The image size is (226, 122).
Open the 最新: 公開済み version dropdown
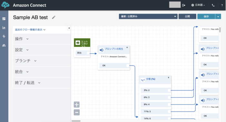(148, 16)
